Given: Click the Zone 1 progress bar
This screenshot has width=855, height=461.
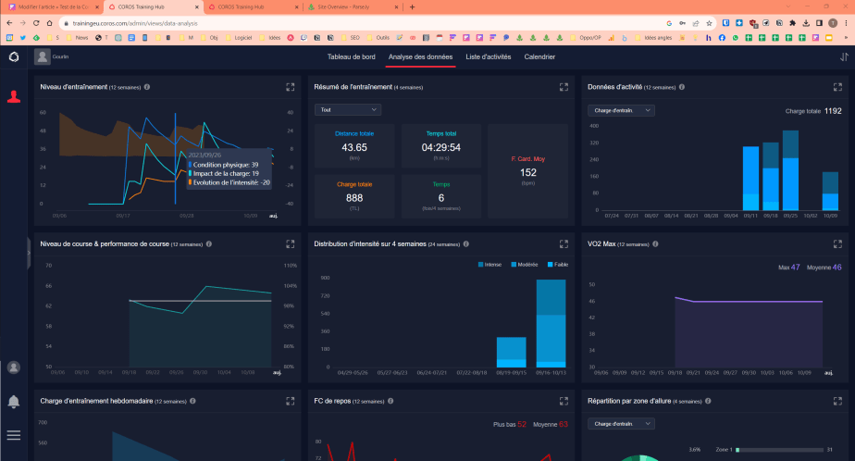Looking at the screenshot, I should [x=780, y=450].
